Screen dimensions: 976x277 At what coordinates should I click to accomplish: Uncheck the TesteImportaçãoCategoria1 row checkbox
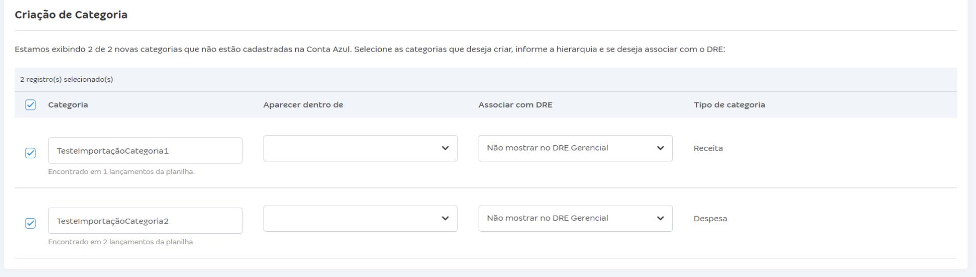[x=30, y=153]
